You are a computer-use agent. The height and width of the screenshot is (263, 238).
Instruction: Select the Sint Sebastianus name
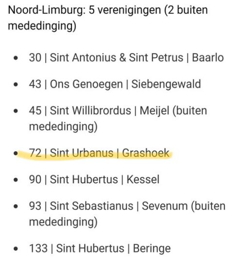[92, 206]
